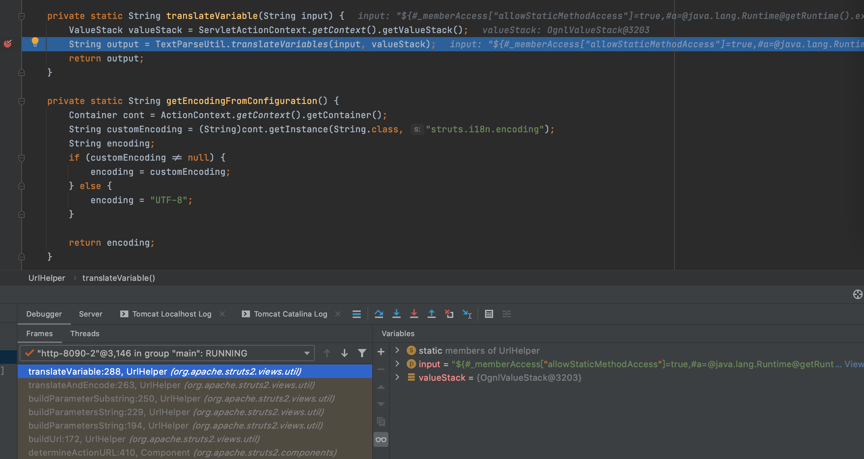Select the determineActionURL:410 stack frame

point(195,452)
